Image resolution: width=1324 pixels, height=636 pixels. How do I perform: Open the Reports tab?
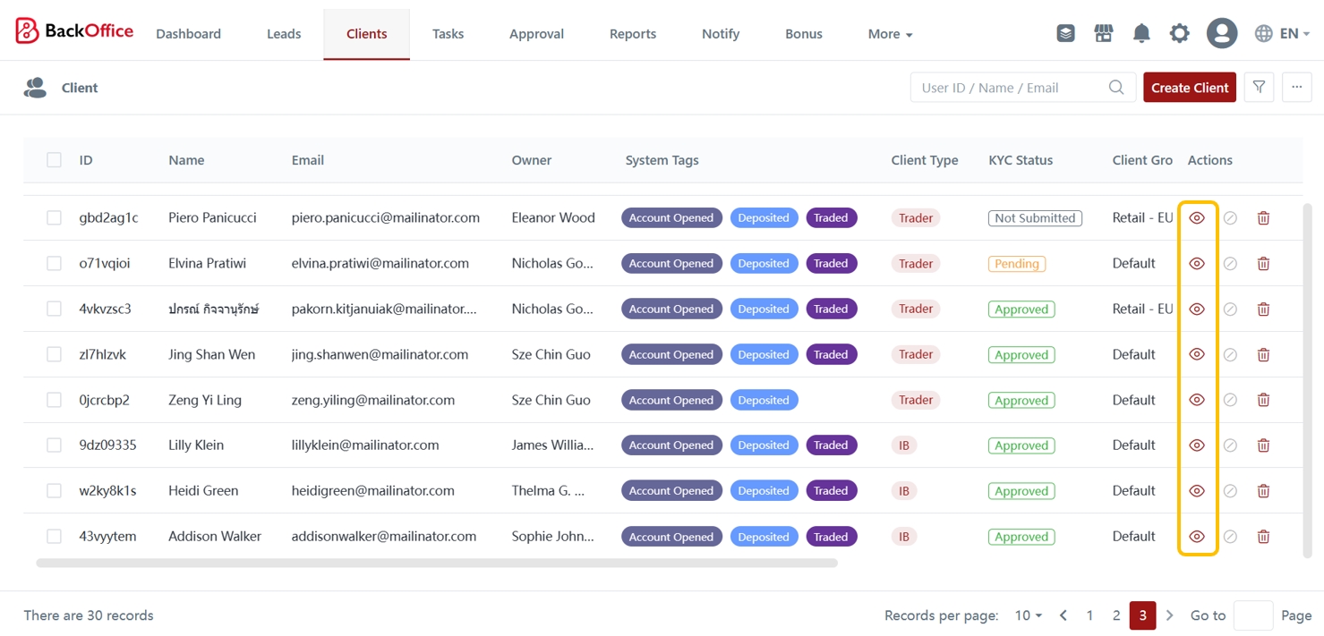tap(633, 34)
